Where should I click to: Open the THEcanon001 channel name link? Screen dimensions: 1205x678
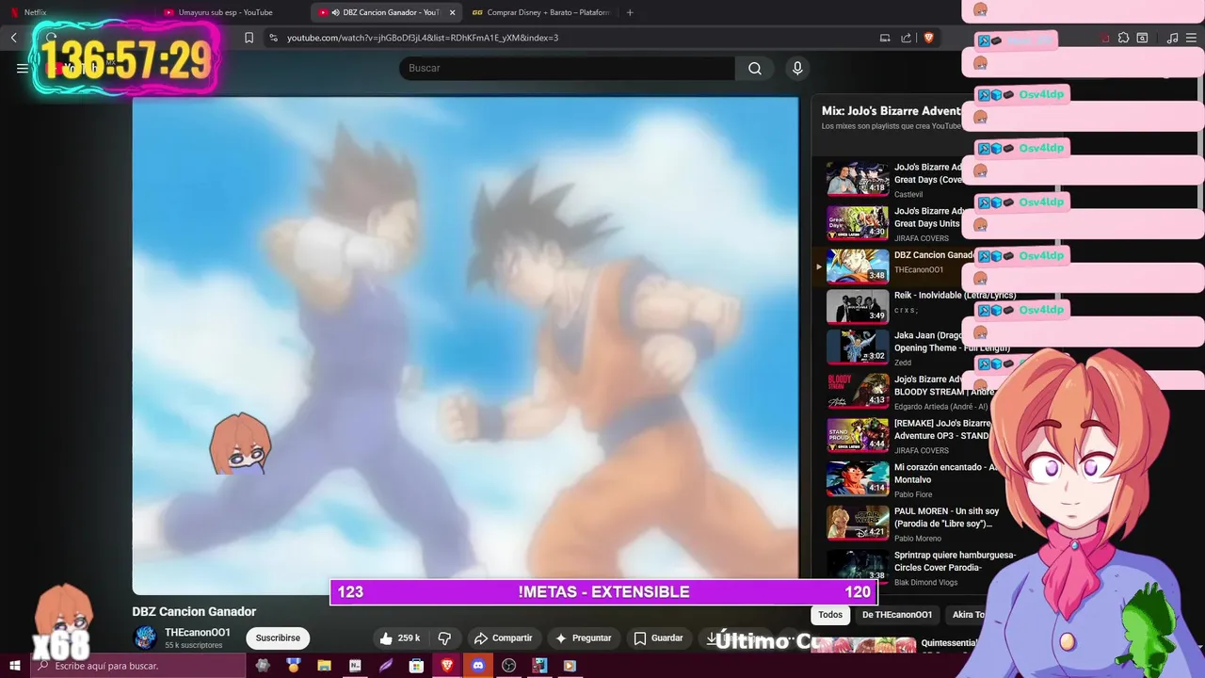pos(198,633)
